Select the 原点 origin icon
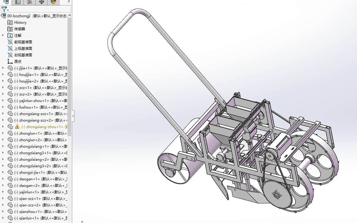Screen dimensions: 357x223 click(10, 61)
